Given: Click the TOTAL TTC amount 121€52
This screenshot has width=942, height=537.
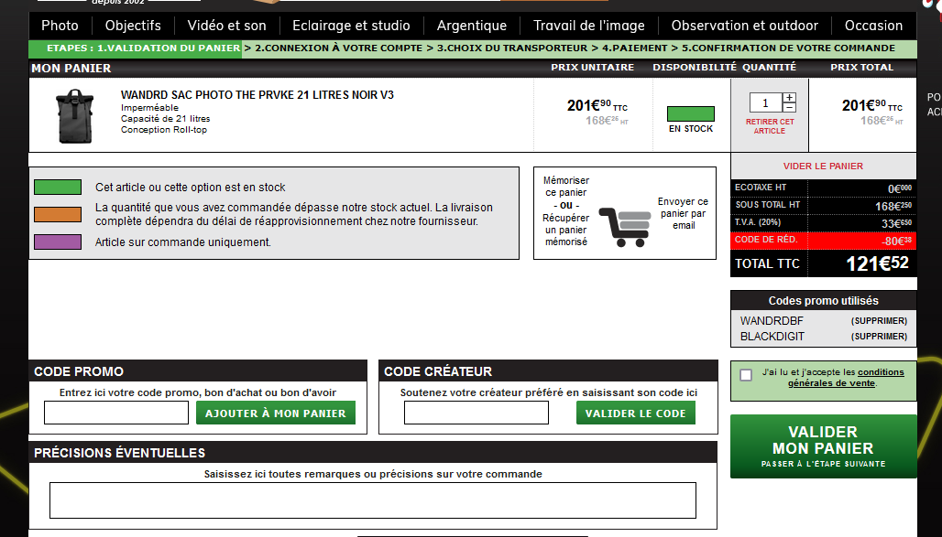Looking at the screenshot, I should click(877, 263).
